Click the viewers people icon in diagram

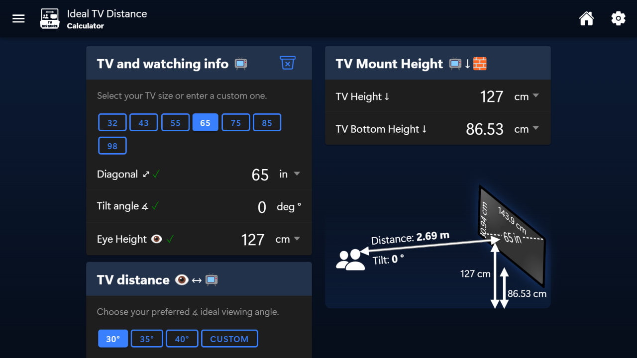click(350, 260)
